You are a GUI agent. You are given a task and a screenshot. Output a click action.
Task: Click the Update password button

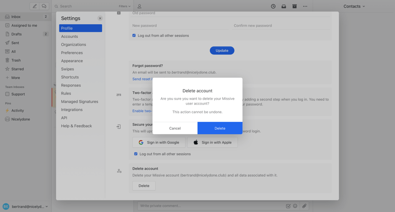[x=222, y=51]
